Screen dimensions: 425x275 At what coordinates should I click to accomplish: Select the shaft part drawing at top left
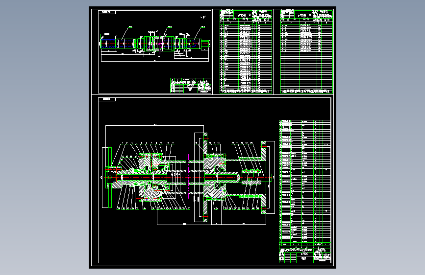click(x=155, y=44)
